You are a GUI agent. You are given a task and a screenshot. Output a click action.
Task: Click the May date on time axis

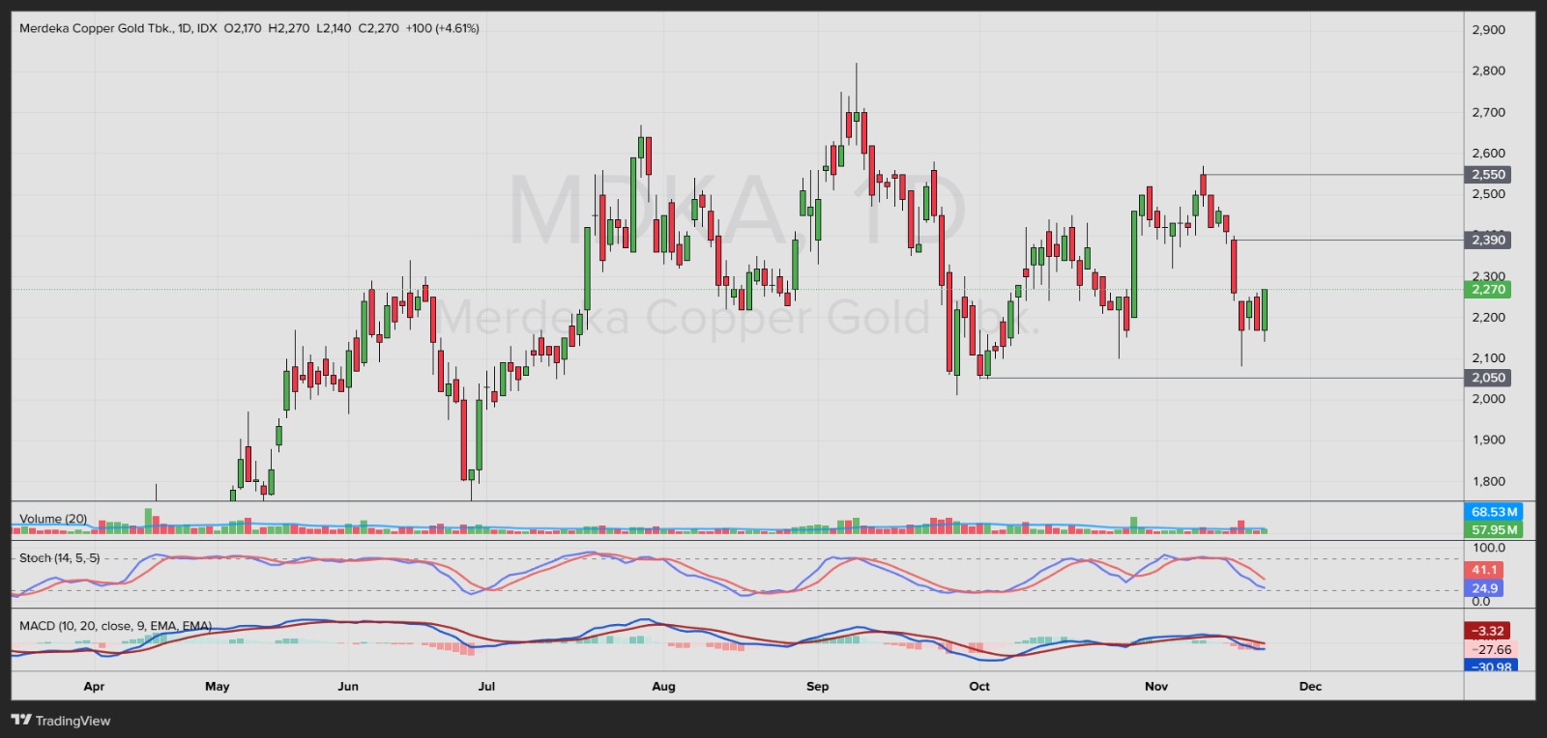click(x=218, y=687)
